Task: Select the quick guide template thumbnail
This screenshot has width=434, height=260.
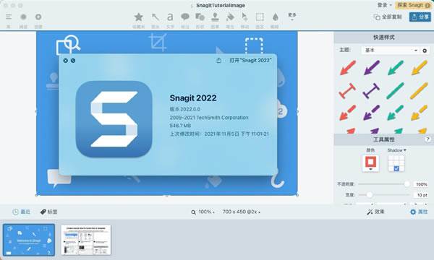Action: 86,240
